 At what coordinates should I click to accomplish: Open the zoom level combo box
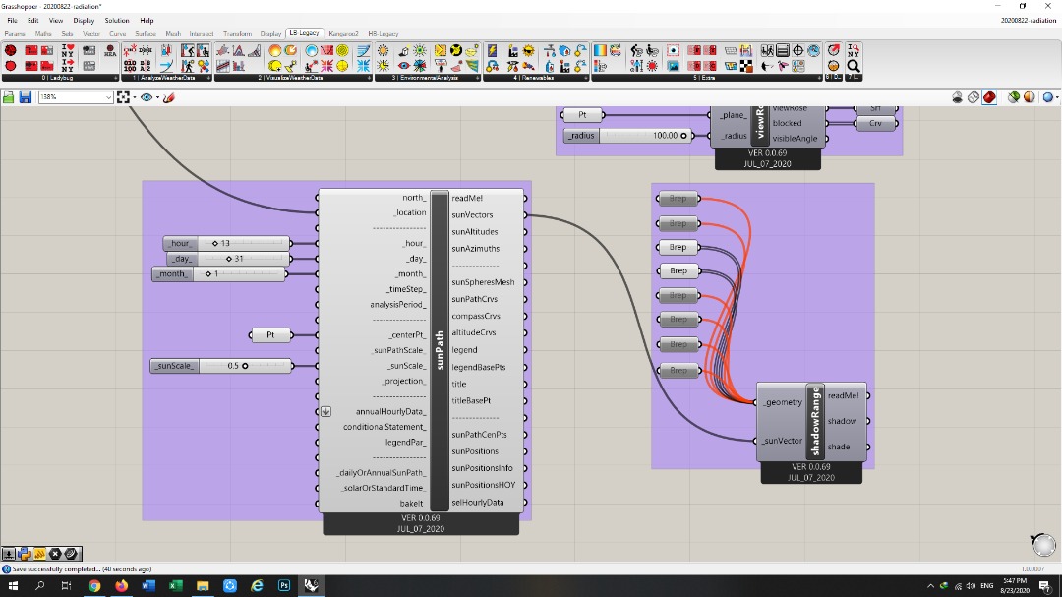tap(75, 97)
